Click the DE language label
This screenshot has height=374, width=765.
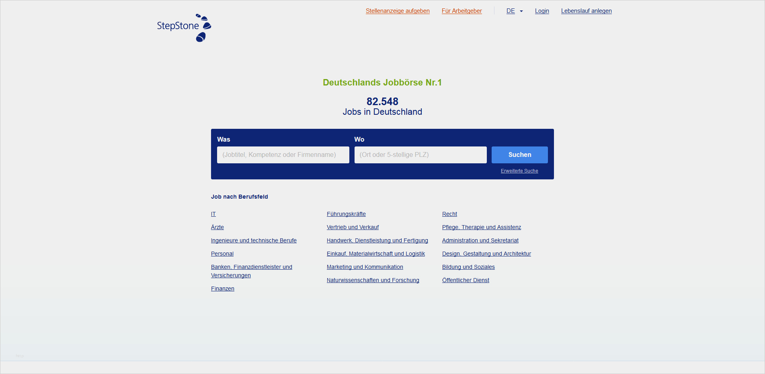point(511,11)
